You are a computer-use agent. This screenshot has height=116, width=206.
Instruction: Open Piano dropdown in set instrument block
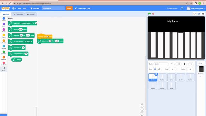pos(28,42)
